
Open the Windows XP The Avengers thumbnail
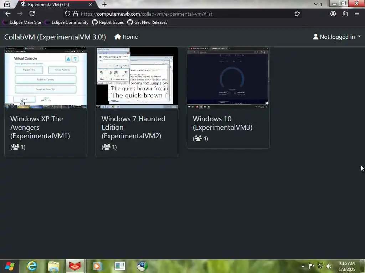pos(46,78)
